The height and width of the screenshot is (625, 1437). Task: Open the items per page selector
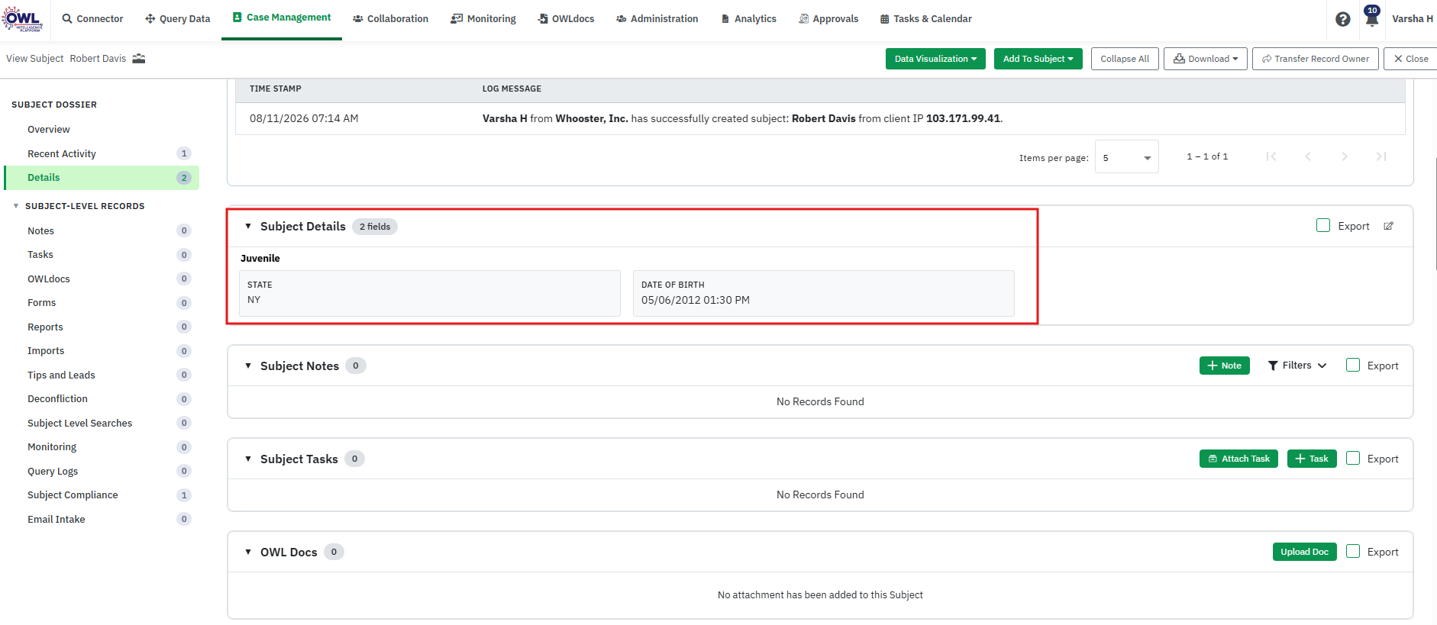[1126, 157]
